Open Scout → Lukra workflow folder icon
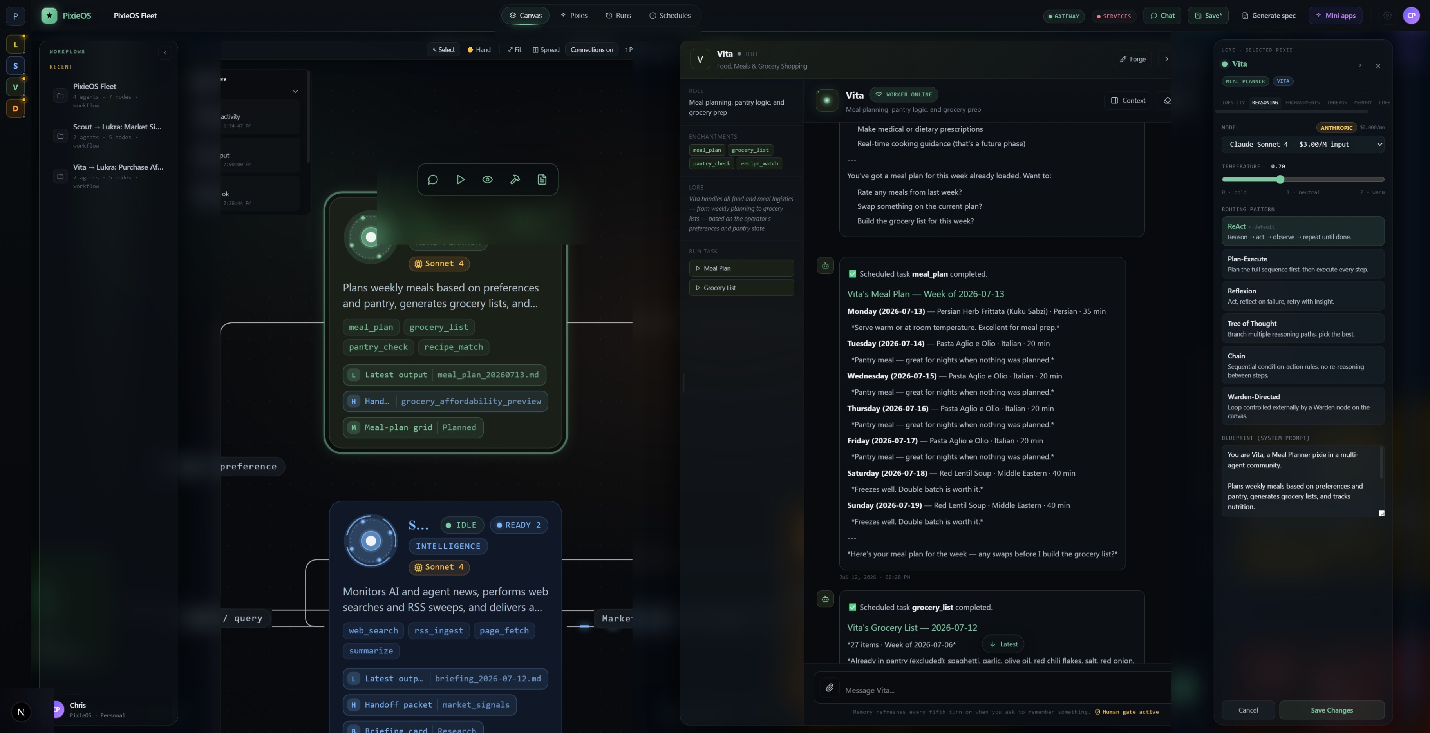The height and width of the screenshot is (733, 1430). click(60, 136)
